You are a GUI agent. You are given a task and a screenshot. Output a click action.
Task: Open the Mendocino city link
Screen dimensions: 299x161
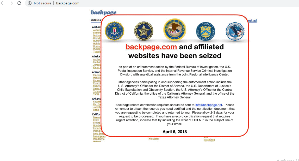tap(99, 139)
